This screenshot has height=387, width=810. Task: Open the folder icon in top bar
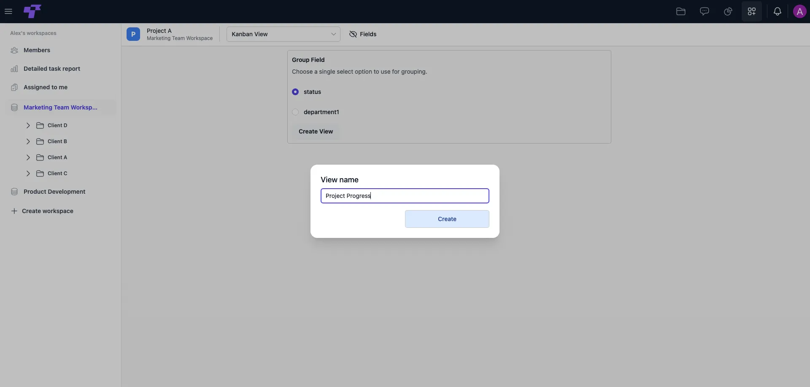(x=681, y=11)
